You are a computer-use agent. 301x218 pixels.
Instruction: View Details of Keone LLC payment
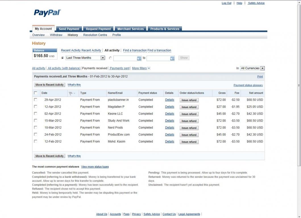(x=170, y=114)
